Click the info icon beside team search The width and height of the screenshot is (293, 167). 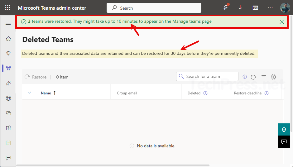click(245, 77)
